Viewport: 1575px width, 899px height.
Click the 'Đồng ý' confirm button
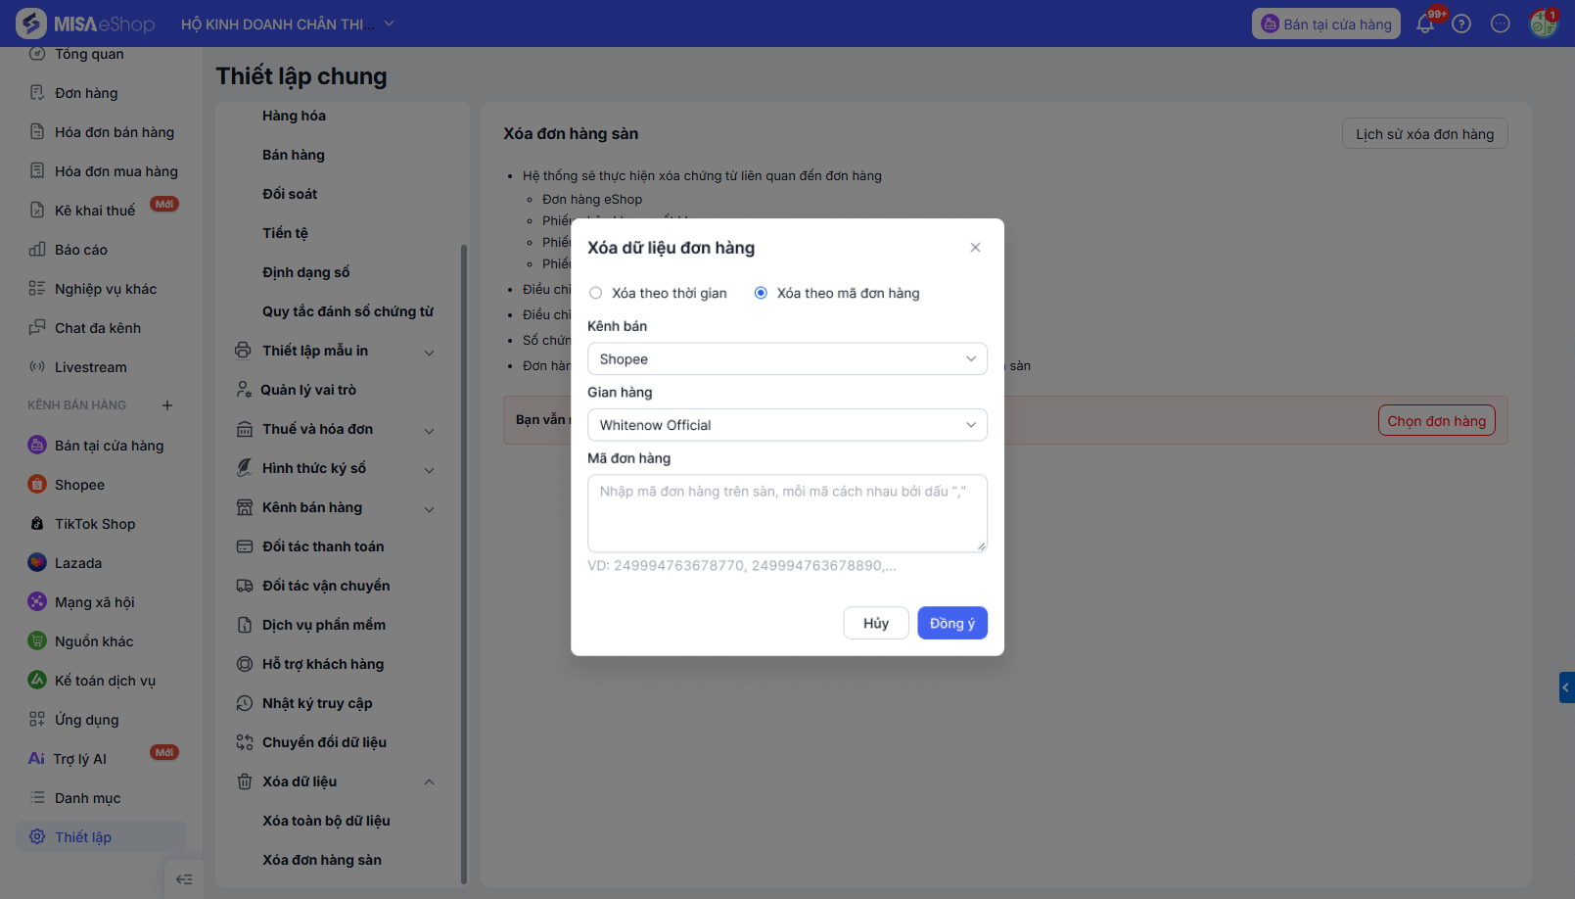click(x=951, y=624)
